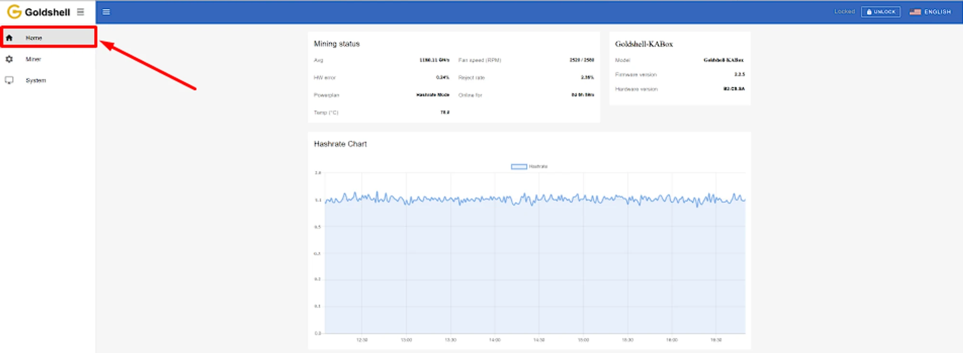Click the Miner gear icon

coord(9,59)
